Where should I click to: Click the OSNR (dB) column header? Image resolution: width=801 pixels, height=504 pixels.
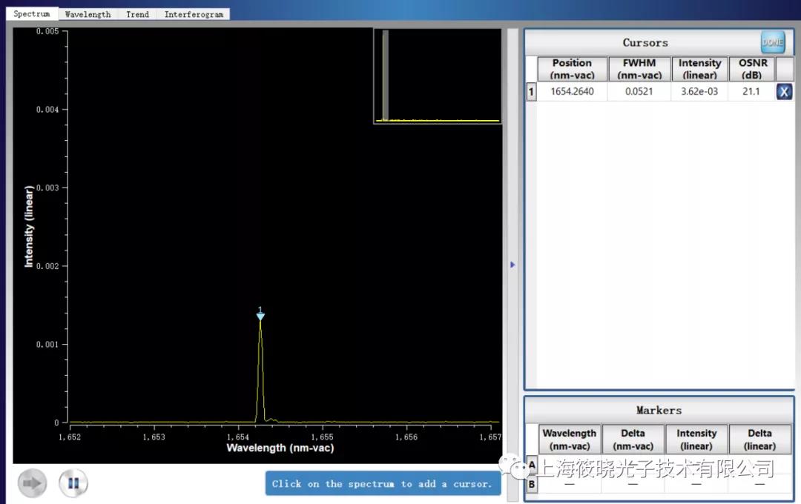751,69
